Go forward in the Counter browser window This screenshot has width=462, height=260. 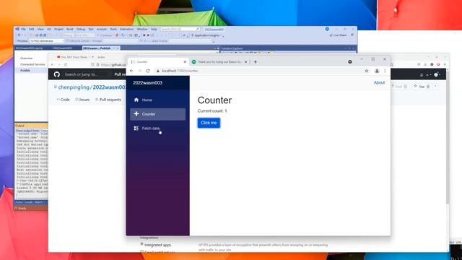pyautogui.click(x=139, y=71)
